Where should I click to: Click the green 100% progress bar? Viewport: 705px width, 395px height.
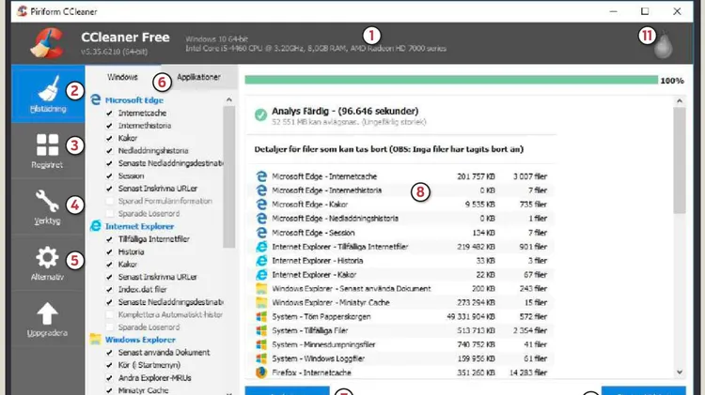coord(451,80)
